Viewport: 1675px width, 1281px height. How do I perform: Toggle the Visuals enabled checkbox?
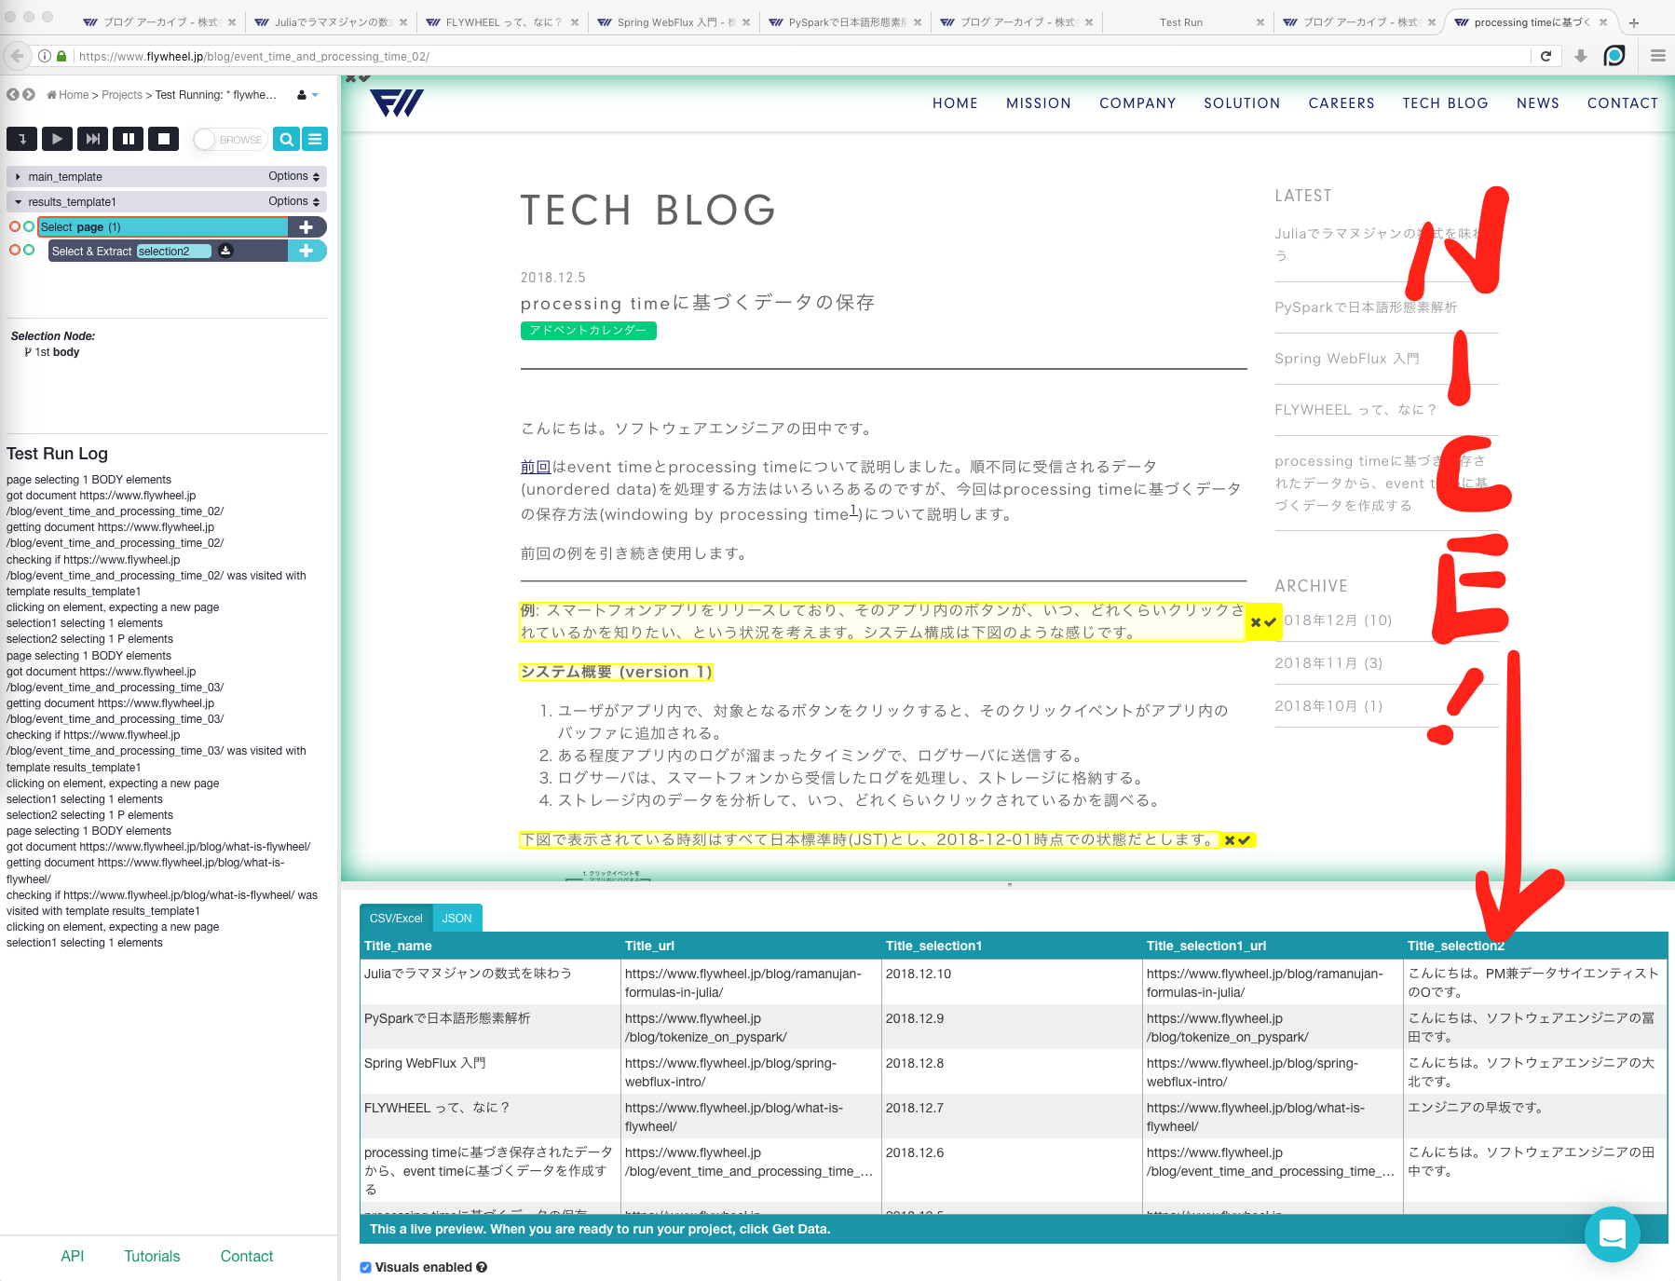coord(366,1267)
